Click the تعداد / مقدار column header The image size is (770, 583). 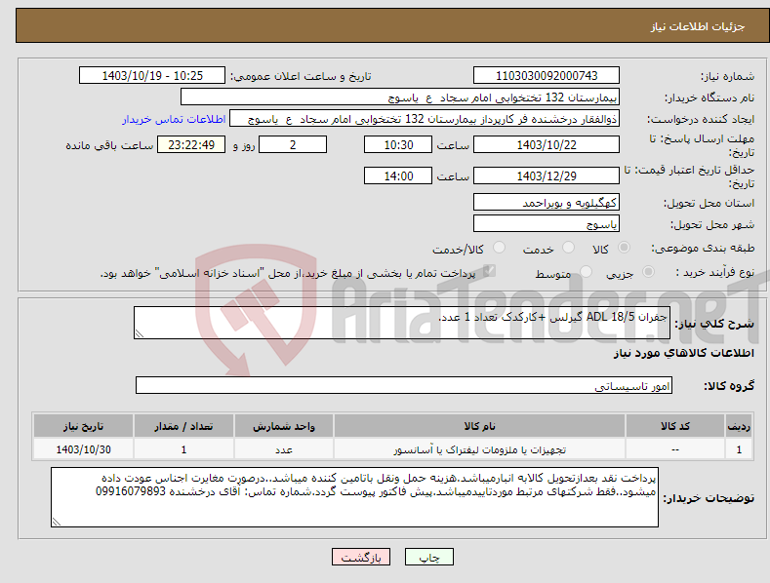[183, 426]
